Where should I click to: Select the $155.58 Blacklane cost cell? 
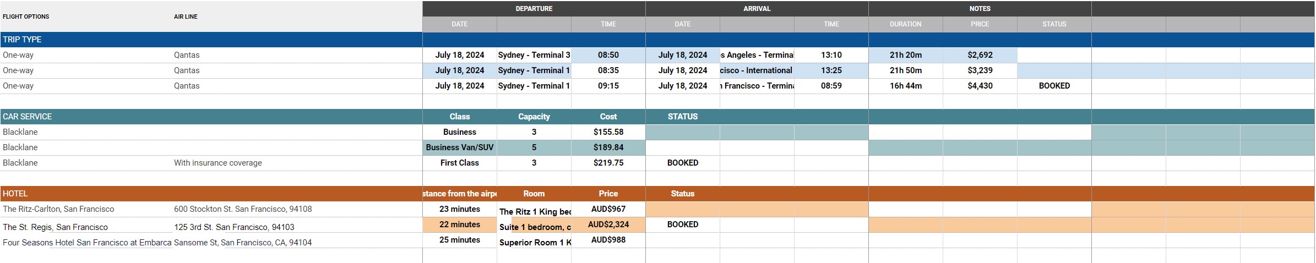pos(608,132)
